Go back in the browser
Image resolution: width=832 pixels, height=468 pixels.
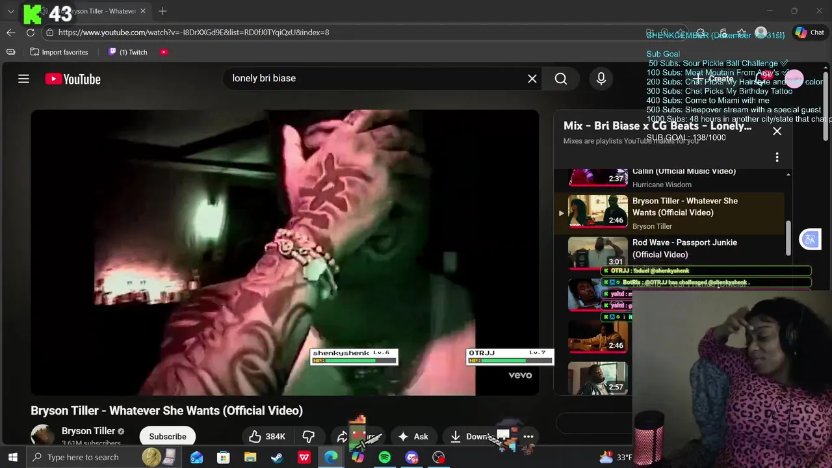tap(11, 32)
